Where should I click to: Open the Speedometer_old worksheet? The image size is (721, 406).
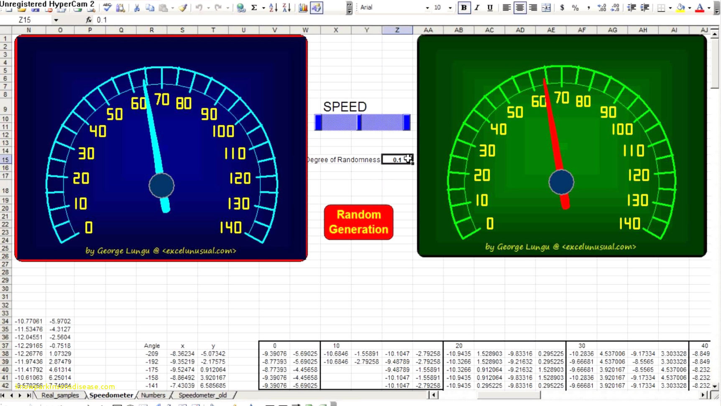point(203,395)
